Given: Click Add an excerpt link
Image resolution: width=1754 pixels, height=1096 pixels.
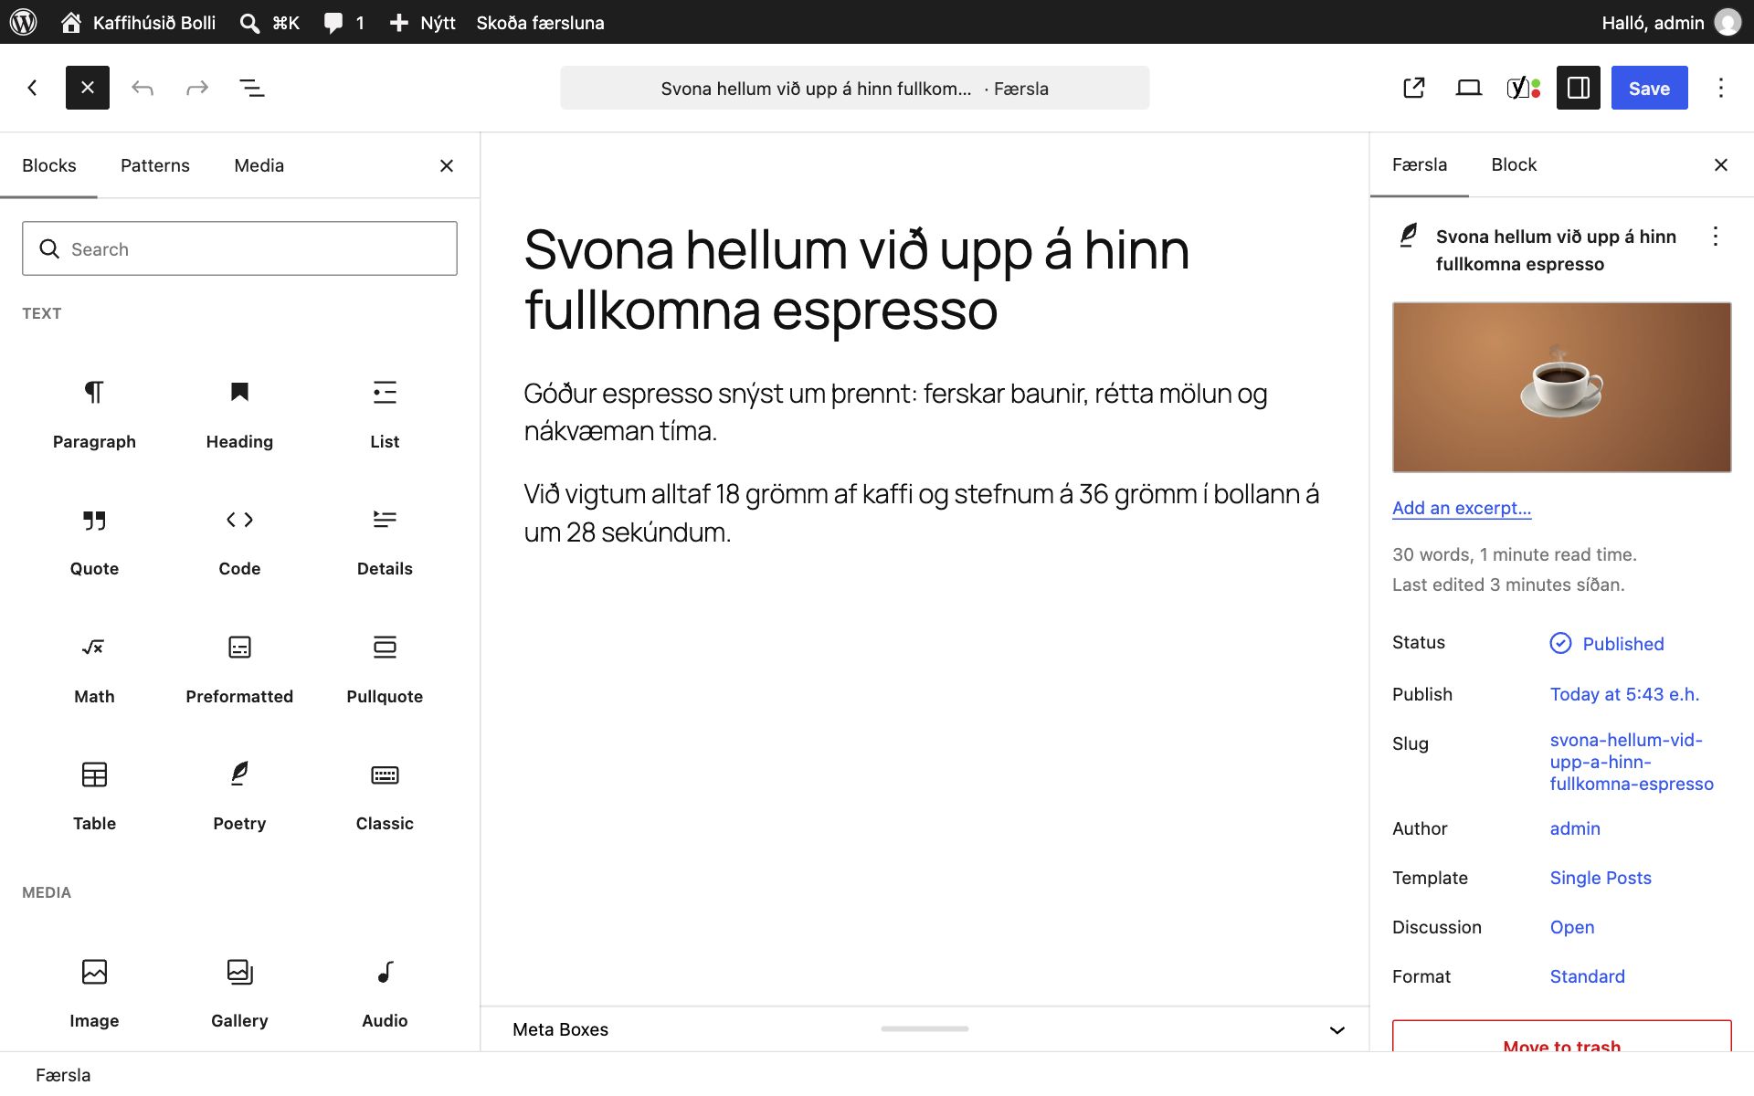Looking at the screenshot, I should (x=1462, y=508).
